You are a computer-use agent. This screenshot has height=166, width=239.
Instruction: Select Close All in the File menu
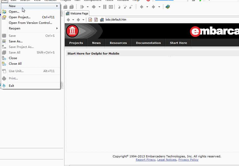pyautogui.click(x=31, y=63)
